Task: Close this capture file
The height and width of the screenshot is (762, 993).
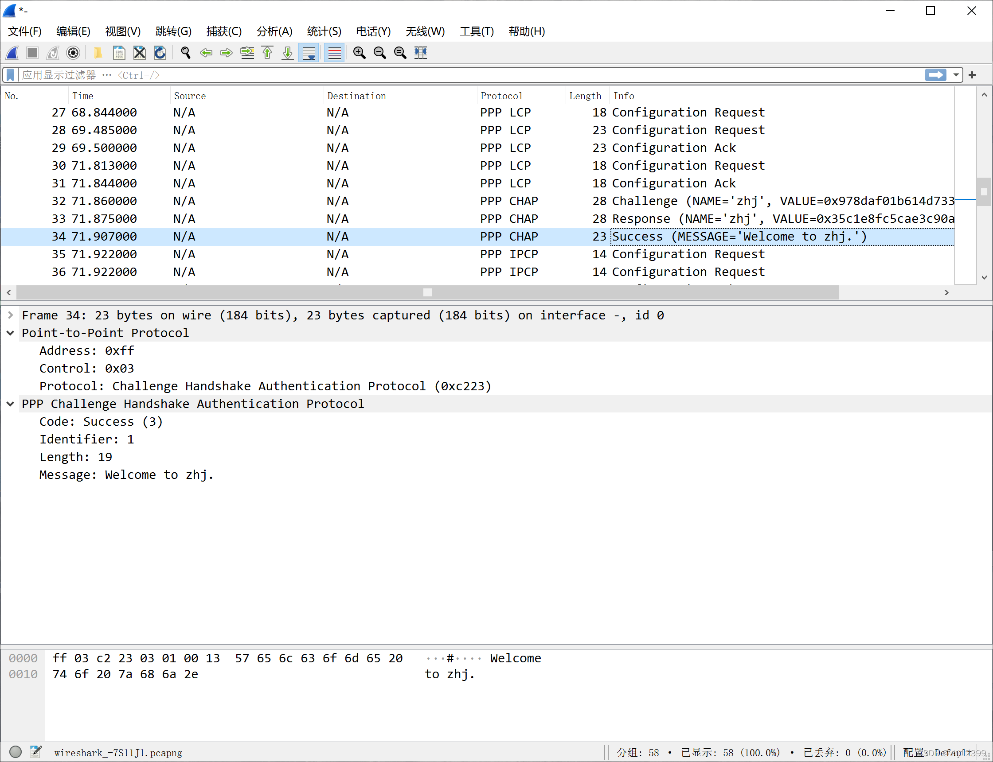Action: [139, 53]
